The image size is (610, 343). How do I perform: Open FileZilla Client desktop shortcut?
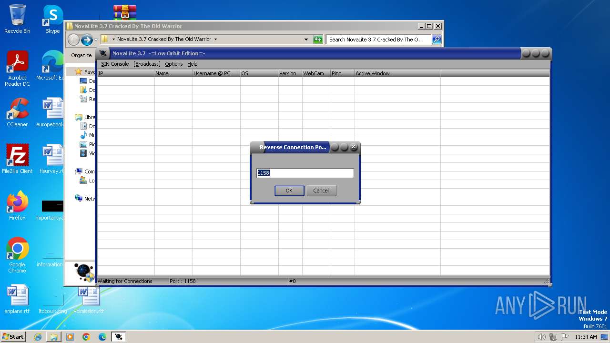pos(17,159)
